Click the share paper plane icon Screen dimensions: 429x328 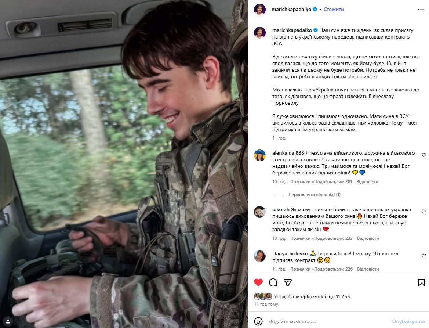tap(288, 282)
